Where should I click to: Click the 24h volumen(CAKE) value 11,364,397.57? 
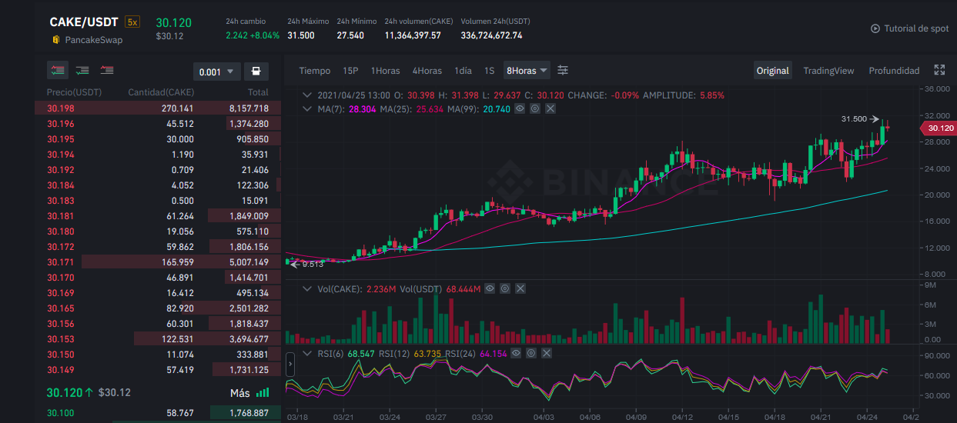point(413,35)
